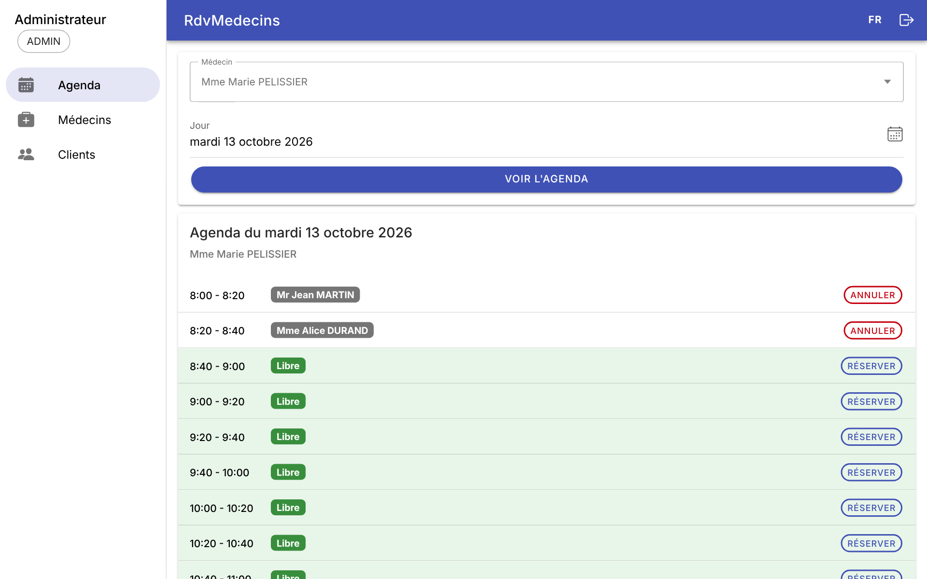Open the Médecin select showing Mme Marie PELISSIER
Screen dimensions: 927x579
(547, 82)
